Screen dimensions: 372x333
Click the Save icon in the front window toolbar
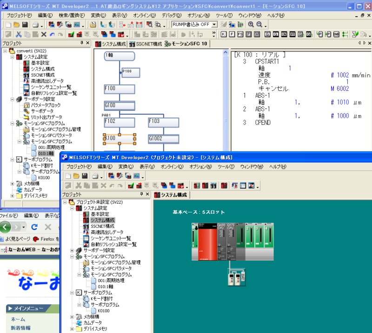(x=84, y=176)
